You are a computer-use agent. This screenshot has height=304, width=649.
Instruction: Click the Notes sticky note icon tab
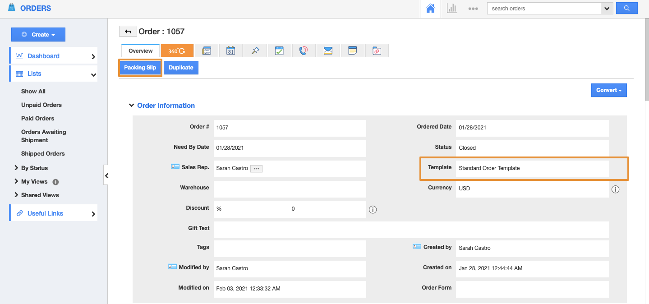click(352, 50)
